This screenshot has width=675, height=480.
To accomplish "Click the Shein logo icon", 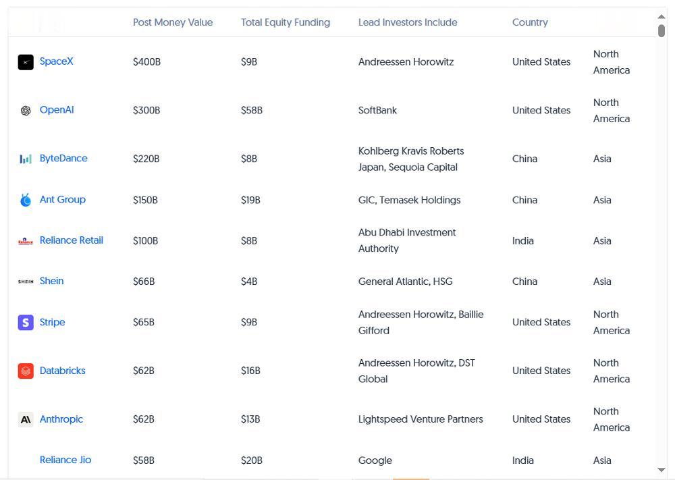I will click(26, 282).
